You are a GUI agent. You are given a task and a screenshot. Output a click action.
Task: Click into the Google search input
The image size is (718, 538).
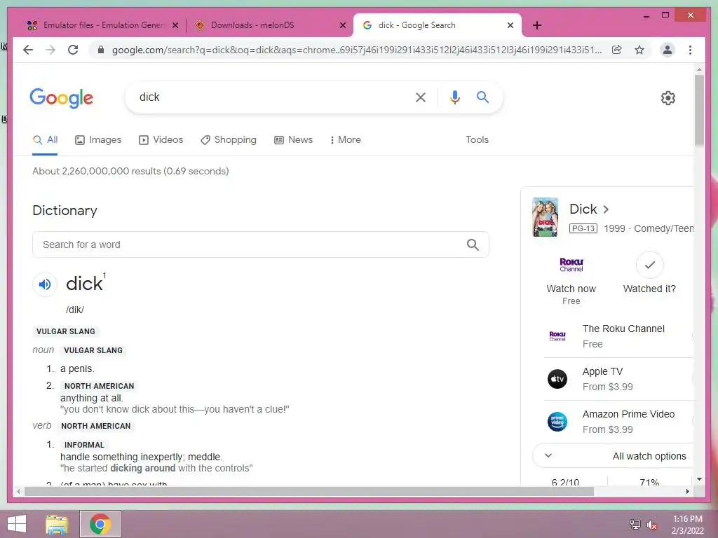[x=270, y=97]
